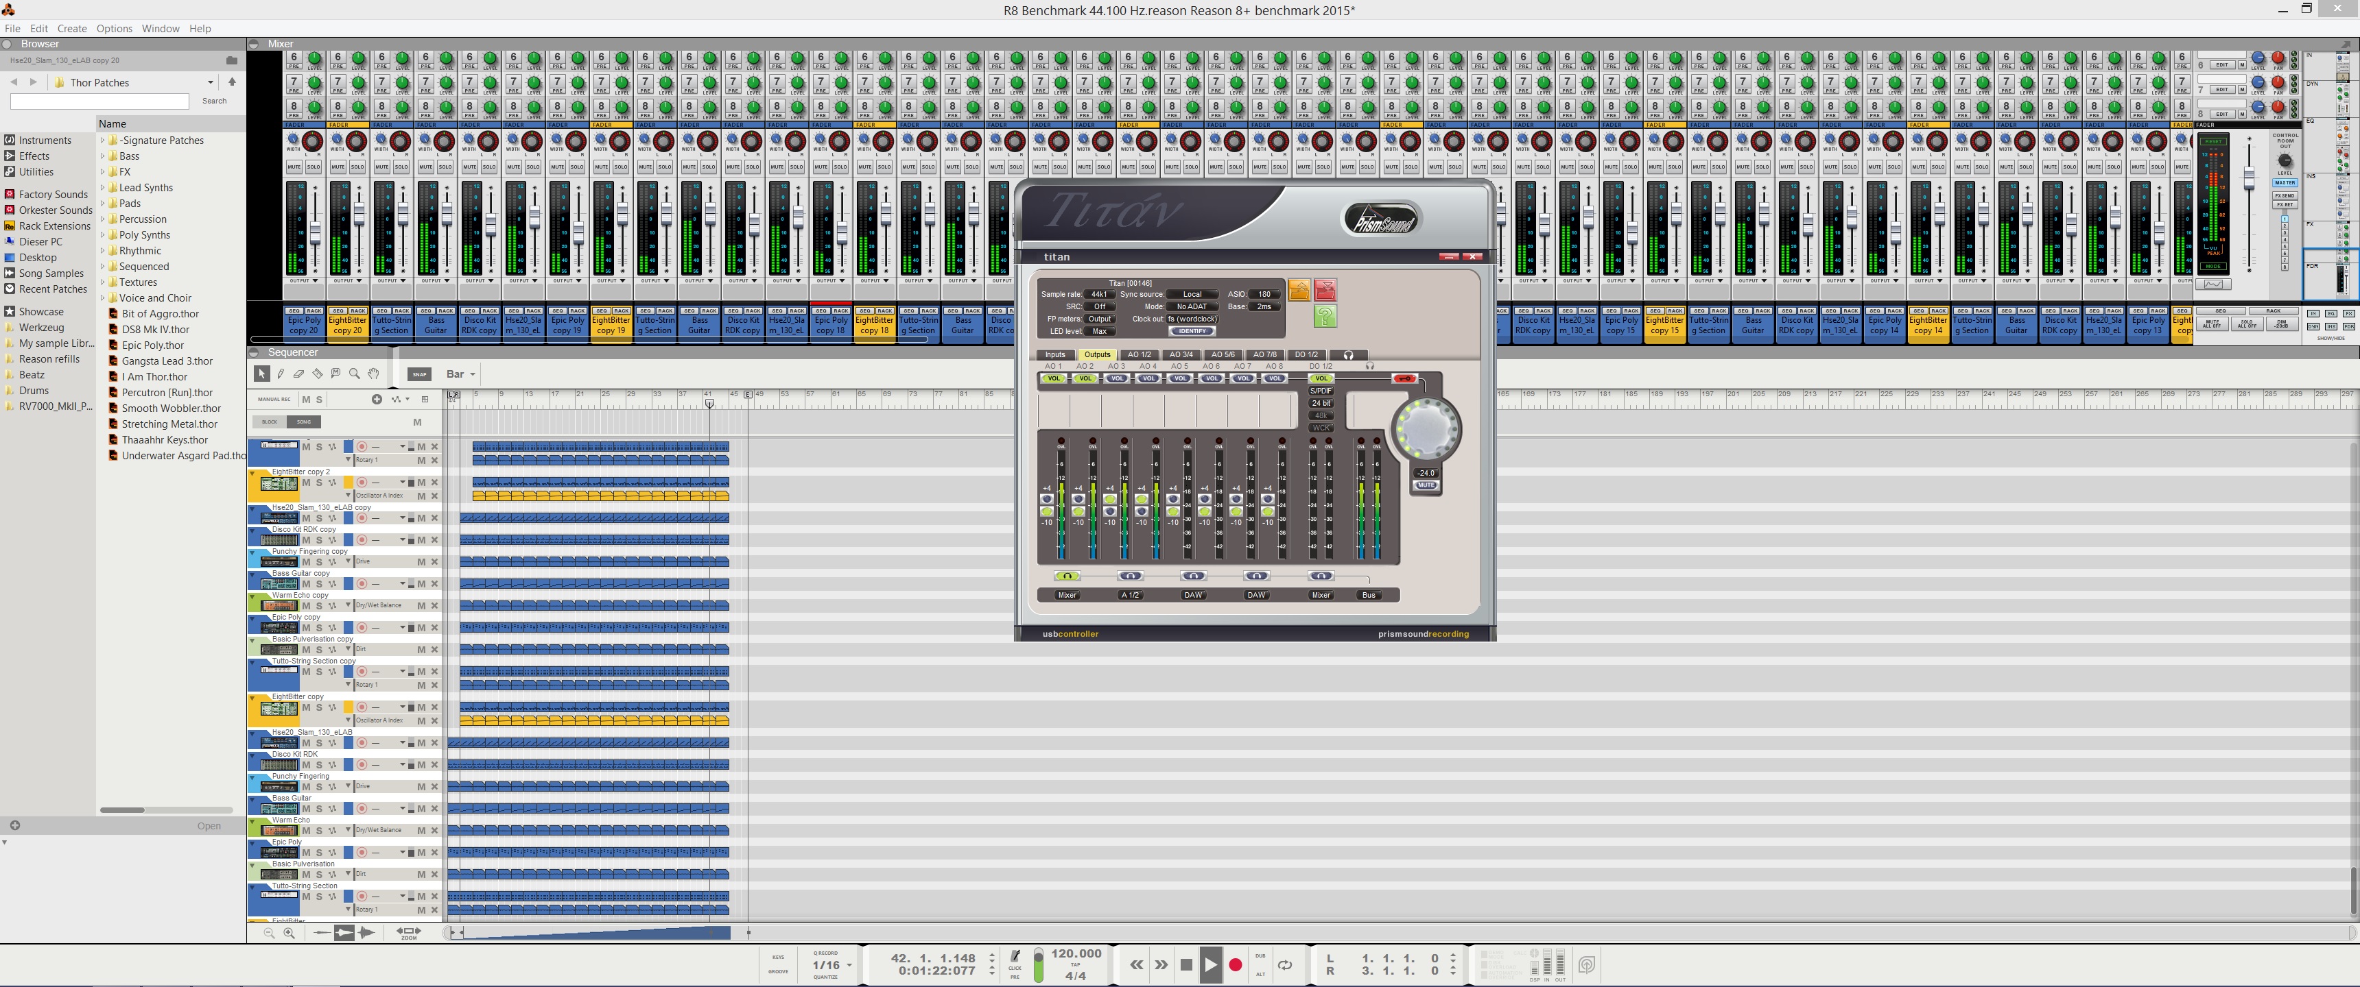Click the transport Stop button

tap(1186, 964)
